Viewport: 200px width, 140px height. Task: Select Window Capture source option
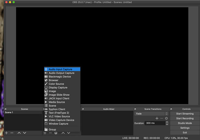(58, 124)
